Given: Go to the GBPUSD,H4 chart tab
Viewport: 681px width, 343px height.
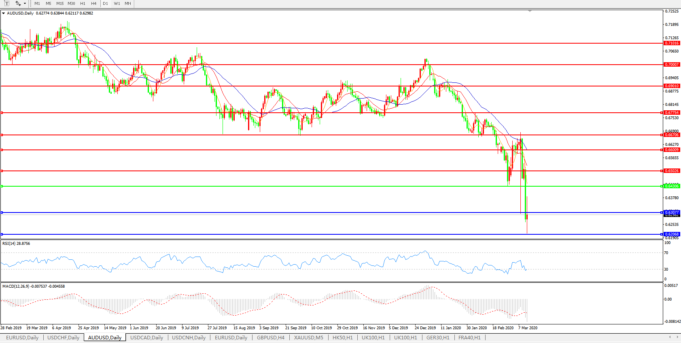Looking at the screenshot, I should click(x=270, y=338).
